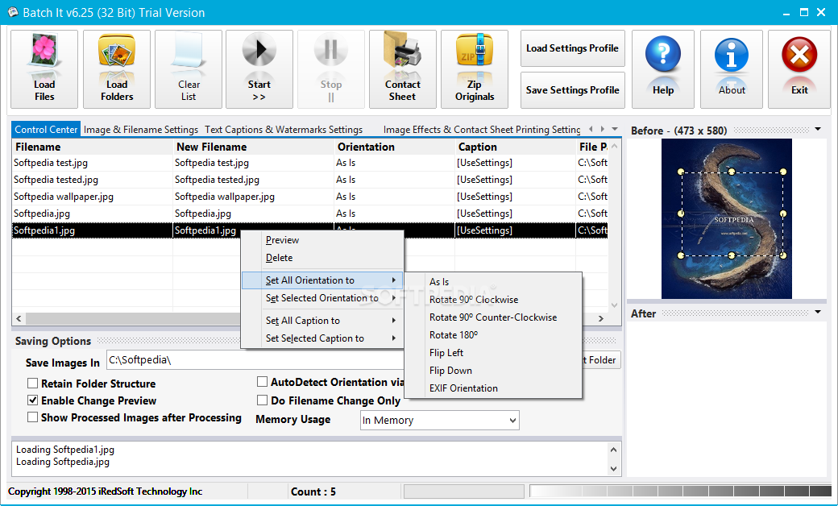Sort list by New Filename column header
The height and width of the screenshot is (506, 838).
coord(254,147)
